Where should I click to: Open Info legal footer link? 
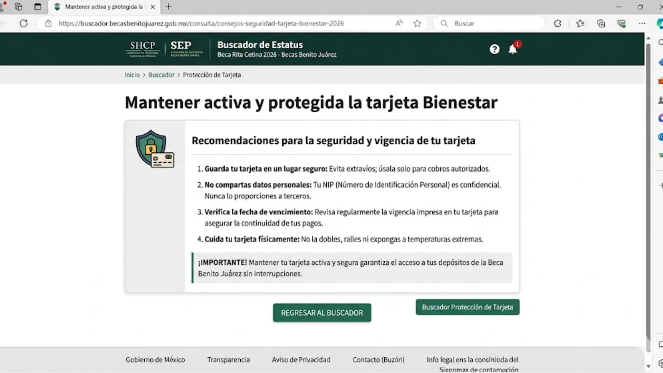pyautogui.click(x=473, y=364)
